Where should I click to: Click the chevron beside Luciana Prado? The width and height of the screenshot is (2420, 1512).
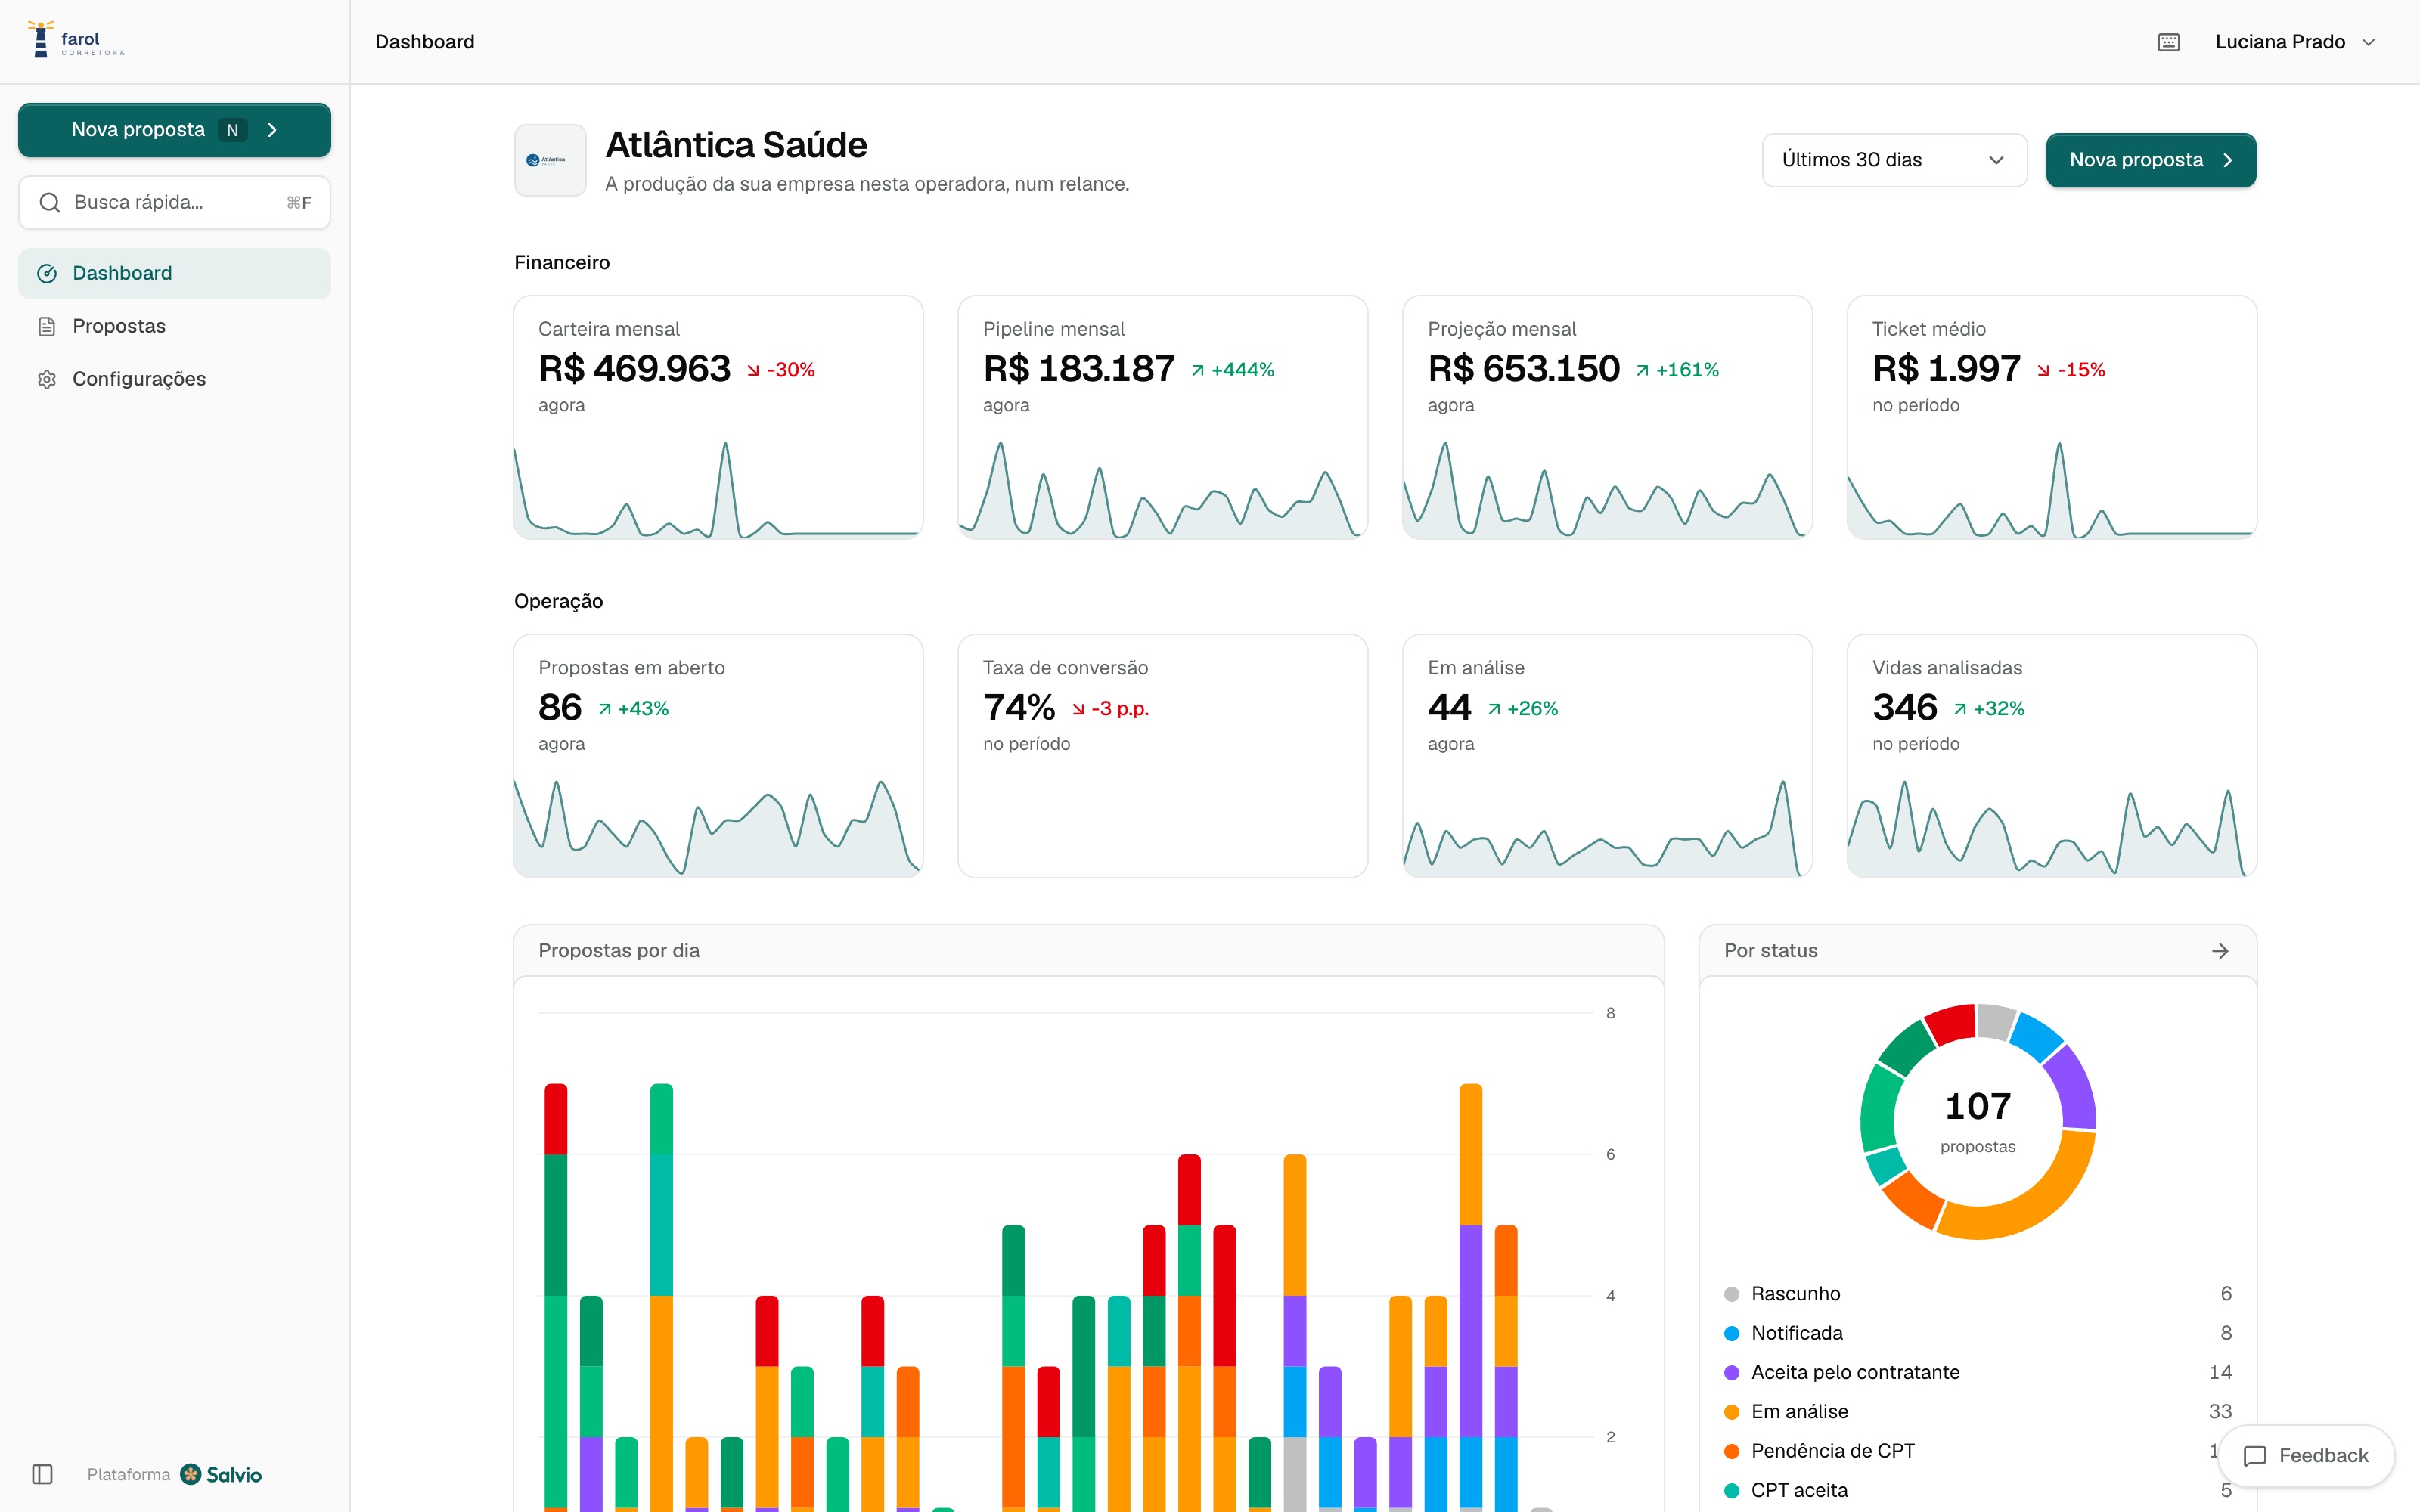pos(2368,42)
